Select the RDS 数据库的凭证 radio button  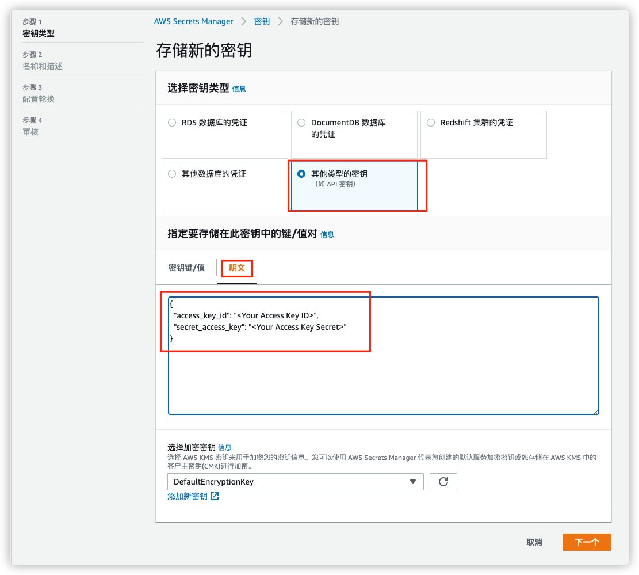pyautogui.click(x=171, y=122)
